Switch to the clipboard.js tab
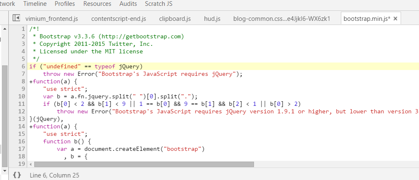Screen dimensions: 419x180 (x=175, y=19)
